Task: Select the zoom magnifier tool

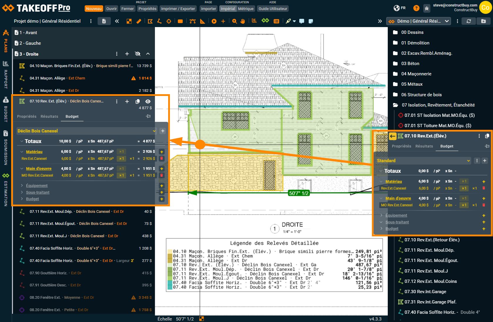Action: coord(234,21)
